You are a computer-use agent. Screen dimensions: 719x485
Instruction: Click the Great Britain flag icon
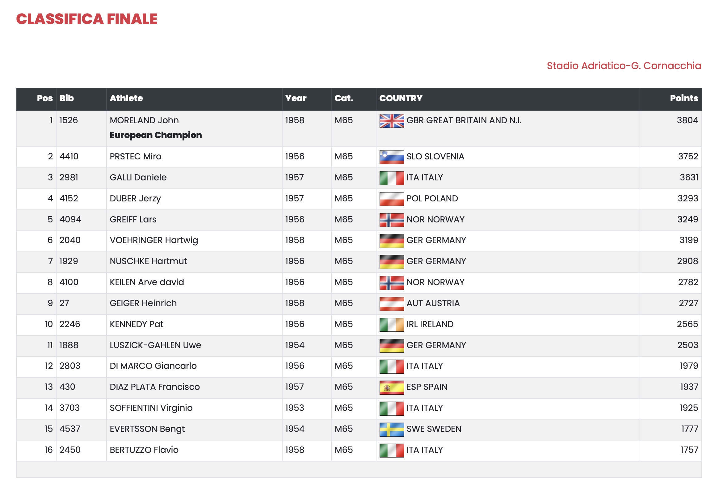click(391, 120)
